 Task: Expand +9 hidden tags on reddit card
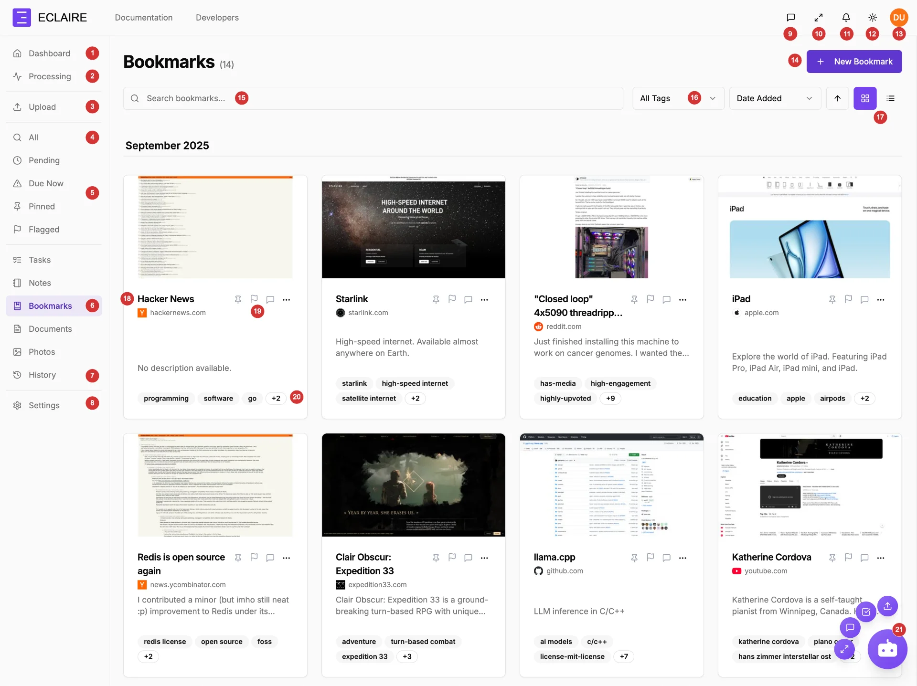click(610, 398)
